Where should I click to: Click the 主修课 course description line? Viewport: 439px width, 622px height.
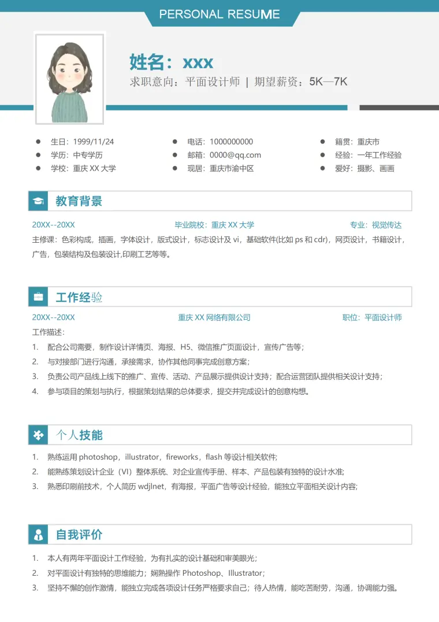coord(219,239)
